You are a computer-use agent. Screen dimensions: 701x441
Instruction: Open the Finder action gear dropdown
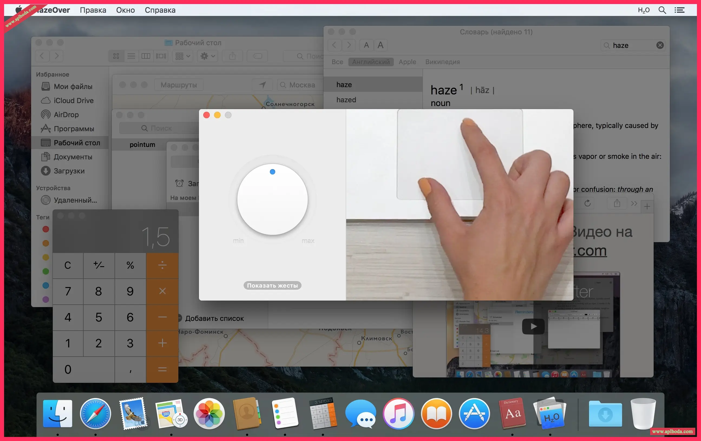pos(208,56)
